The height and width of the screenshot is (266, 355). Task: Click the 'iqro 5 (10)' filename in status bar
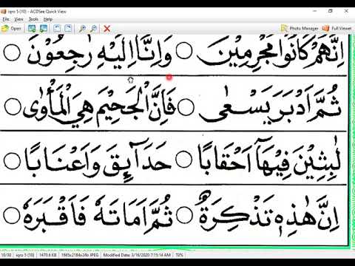tap(25, 255)
